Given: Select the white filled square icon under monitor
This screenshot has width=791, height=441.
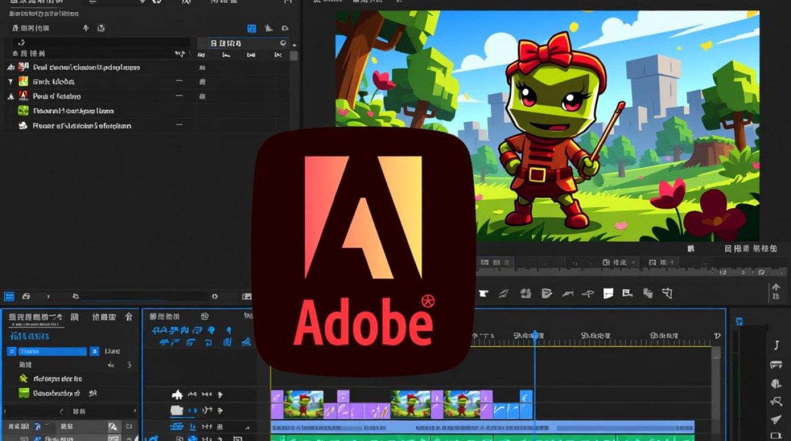Looking at the screenshot, I should 609,292.
